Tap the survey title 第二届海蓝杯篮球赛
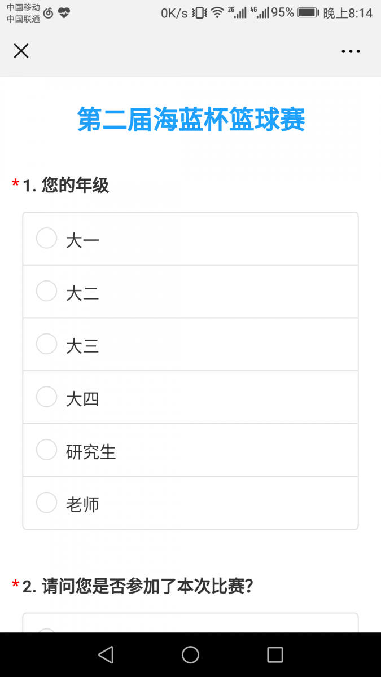The width and height of the screenshot is (381, 677). (190, 120)
